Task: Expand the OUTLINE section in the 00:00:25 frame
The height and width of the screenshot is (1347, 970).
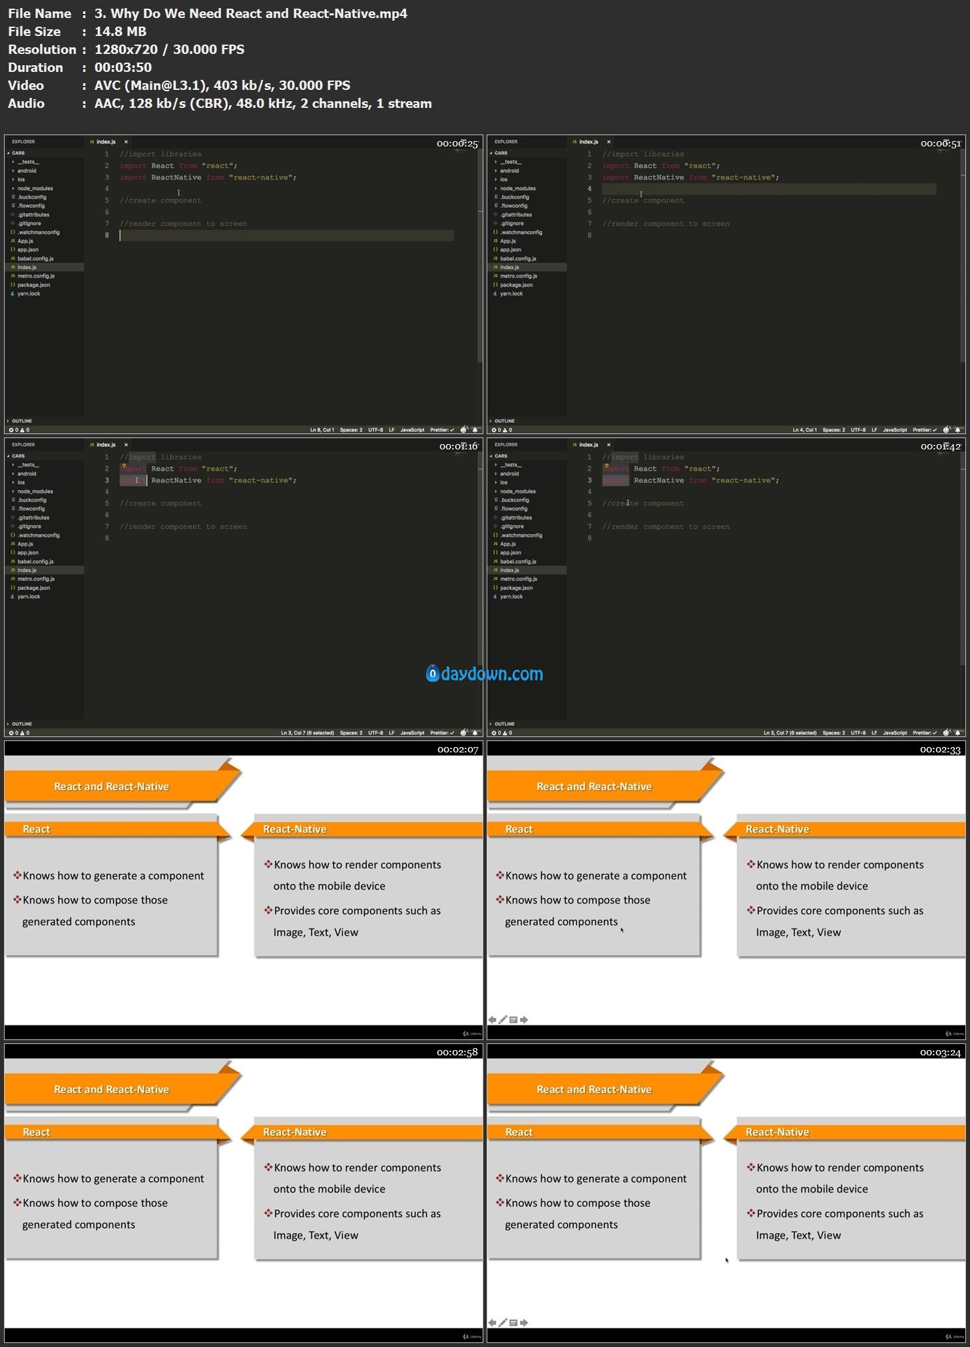Action: [x=21, y=421]
